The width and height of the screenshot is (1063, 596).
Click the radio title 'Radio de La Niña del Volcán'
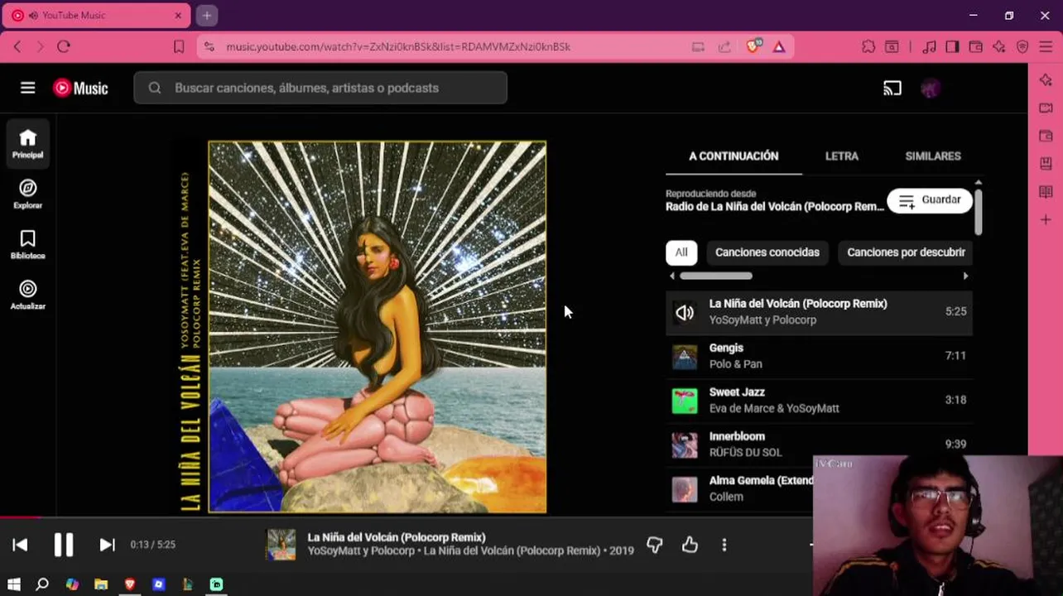775,207
